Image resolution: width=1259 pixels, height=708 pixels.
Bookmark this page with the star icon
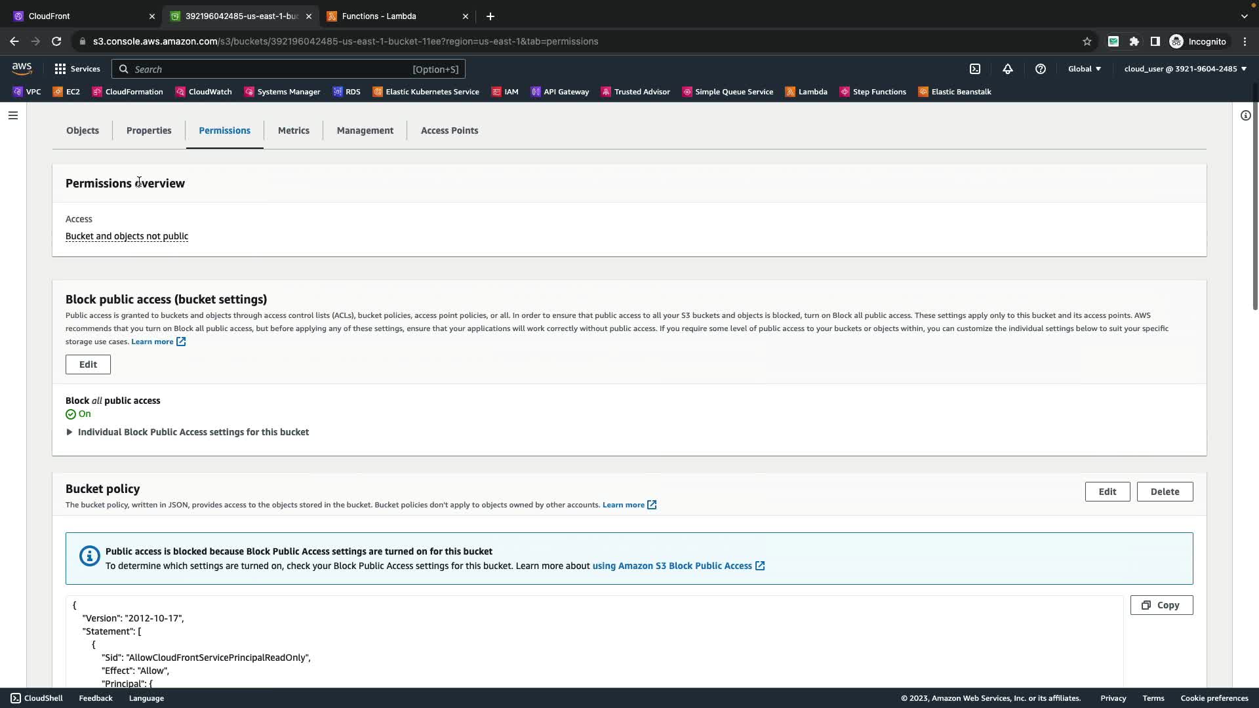coord(1087,41)
